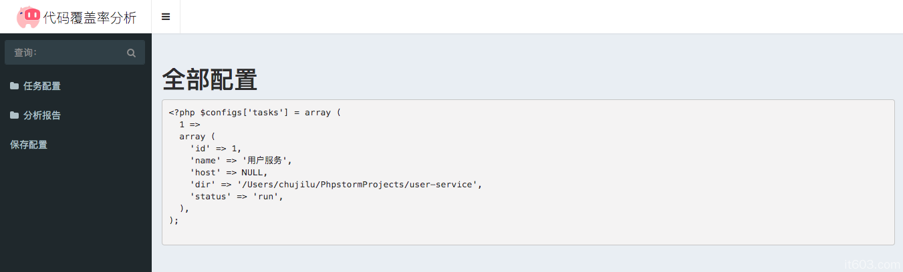
Task: Click the 全部配置 page heading
Action: point(209,80)
